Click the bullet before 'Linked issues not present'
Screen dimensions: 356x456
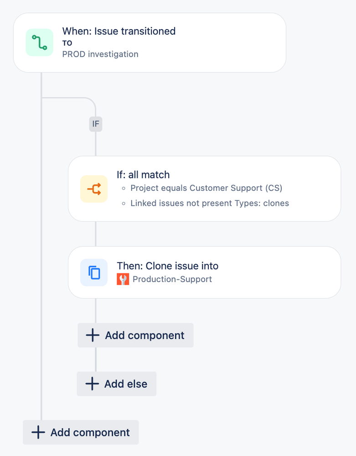[x=124, y=203]
